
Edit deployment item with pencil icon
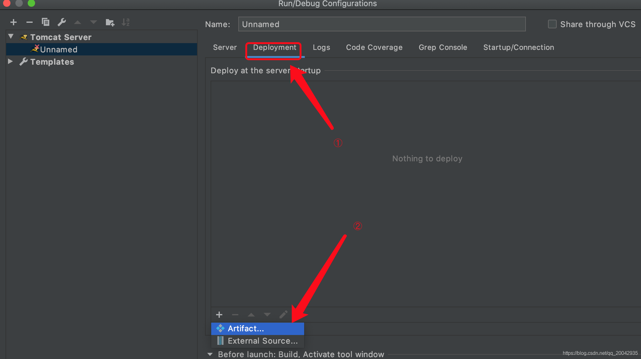click(x=283, y=315)
